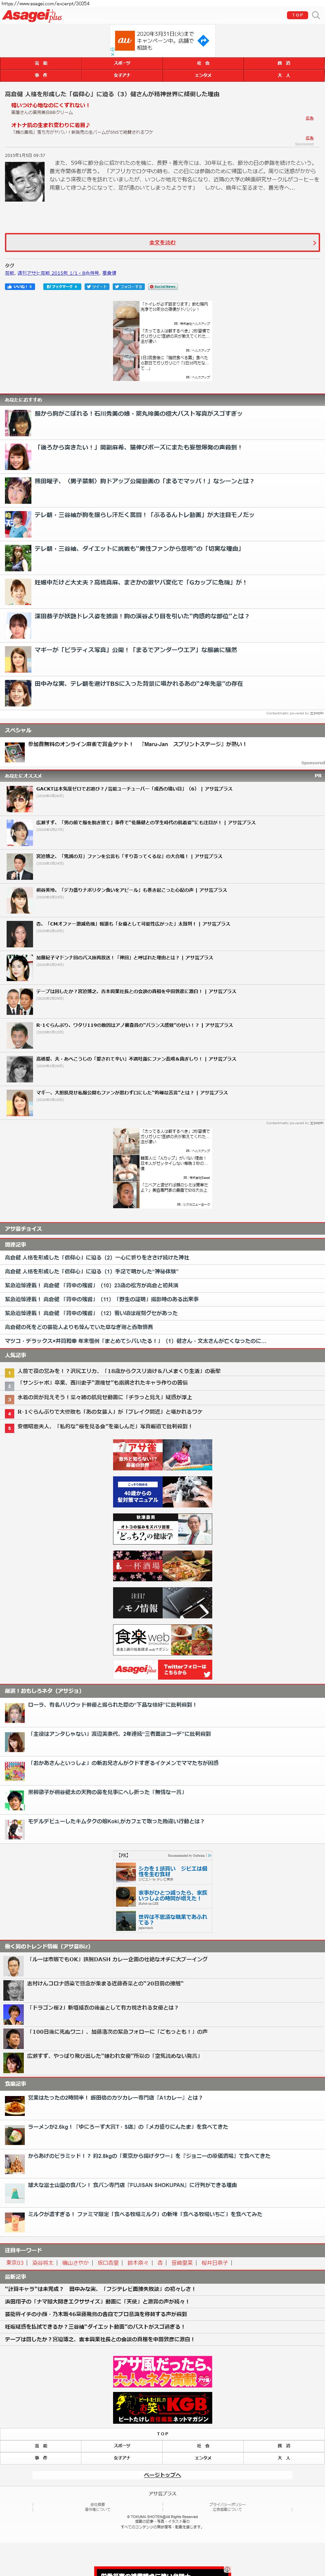Click the Facebook いいね button
The image size is (325, 2576).
click(x=20, y=286)
